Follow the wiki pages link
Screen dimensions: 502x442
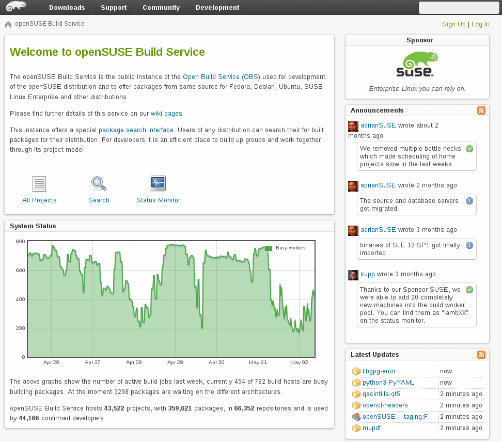tap(166, 114)
